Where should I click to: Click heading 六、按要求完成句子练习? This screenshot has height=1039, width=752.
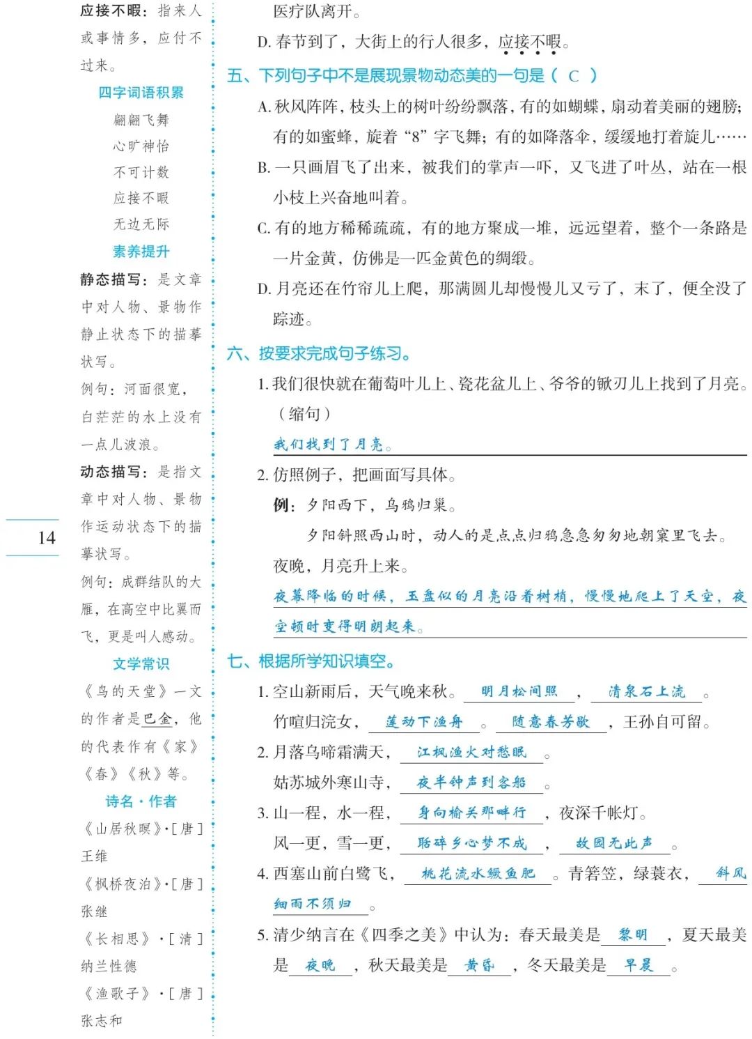(319, 354)
